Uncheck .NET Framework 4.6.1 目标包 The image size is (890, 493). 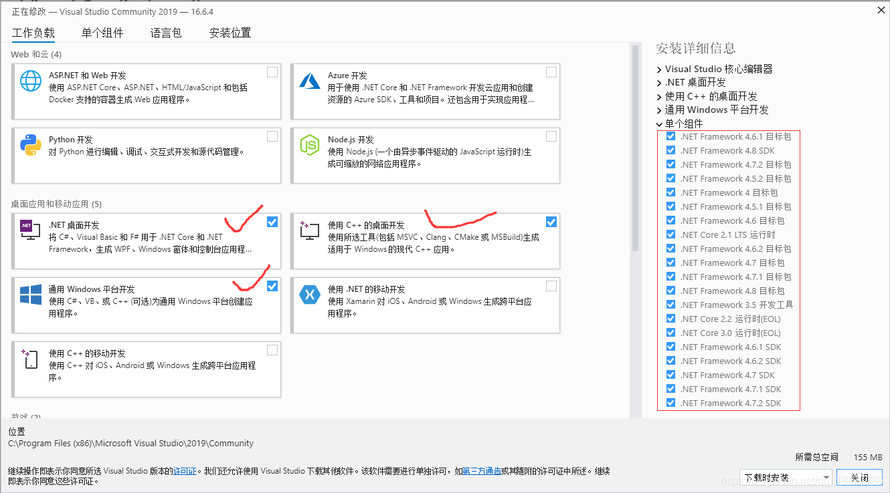point(671,136)
